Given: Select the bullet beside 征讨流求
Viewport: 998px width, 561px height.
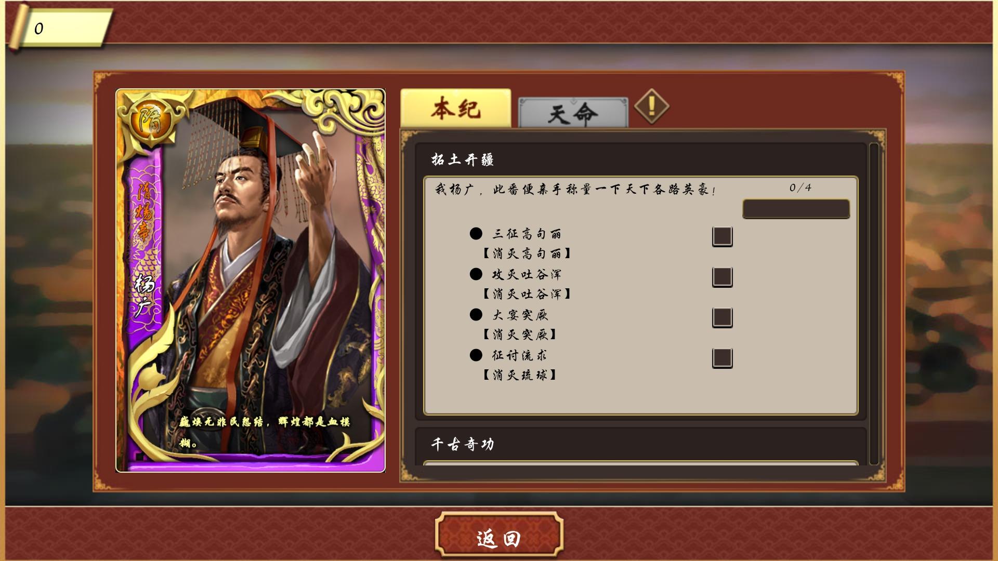Looking at the screenshot, I should point(476,355).
